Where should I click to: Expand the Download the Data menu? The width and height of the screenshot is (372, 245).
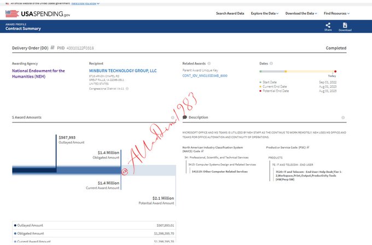(x=304, y=13)
